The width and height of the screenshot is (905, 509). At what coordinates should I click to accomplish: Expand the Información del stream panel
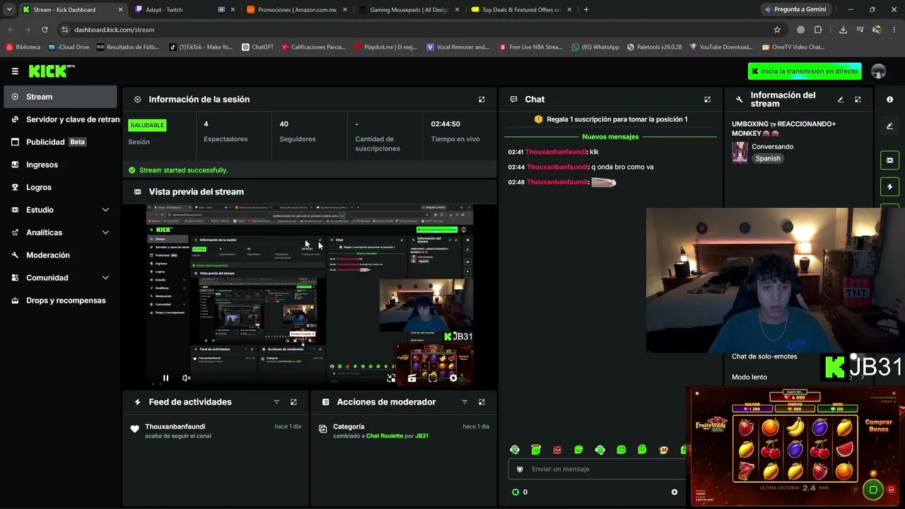tap(858, 100)
